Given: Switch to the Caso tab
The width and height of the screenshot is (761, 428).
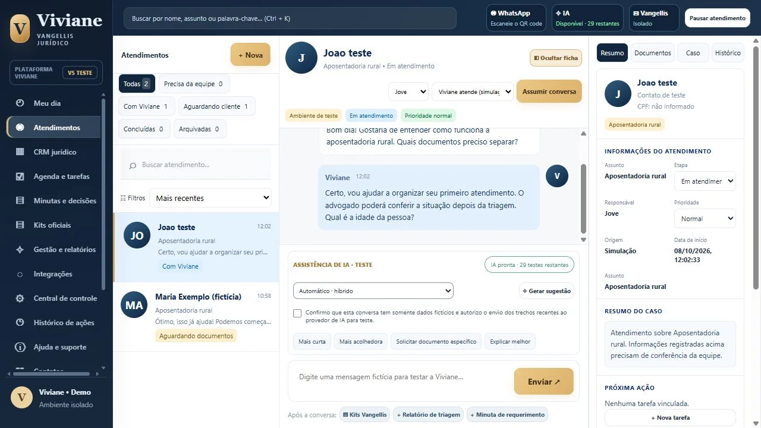Looking at the screenshot, I should coord(693,53).
